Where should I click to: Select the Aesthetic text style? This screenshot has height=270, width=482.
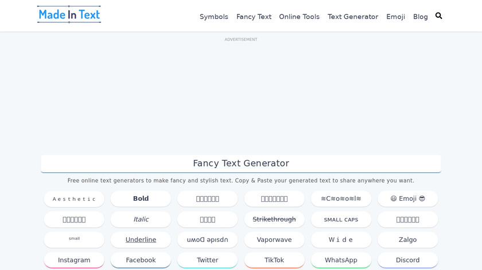coord(74,199)
